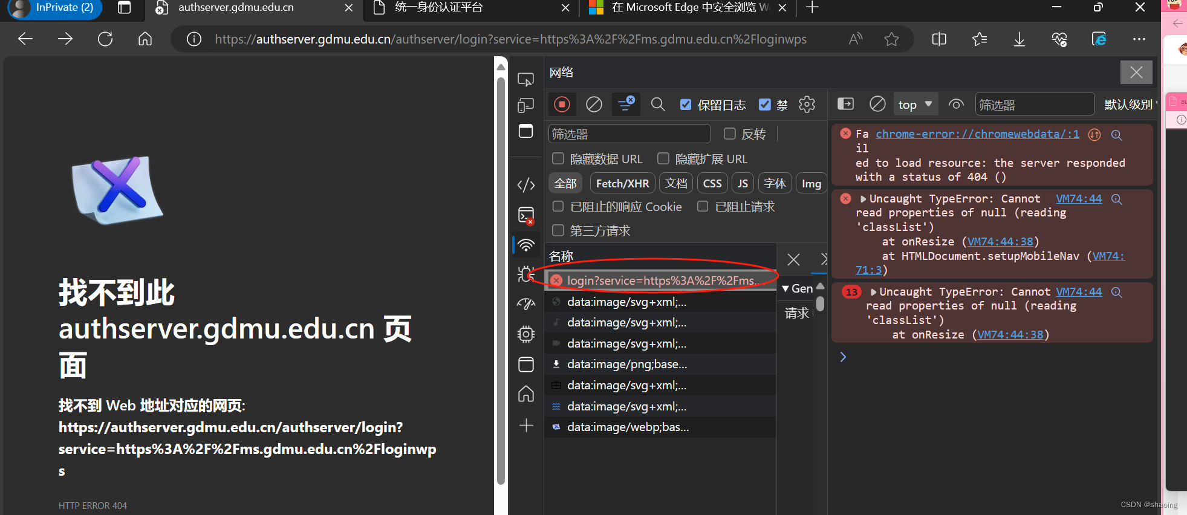Open InPrivate profile button
Image resolution: width=1187 pixels, height=515 pixels.
tap(54, 8)
